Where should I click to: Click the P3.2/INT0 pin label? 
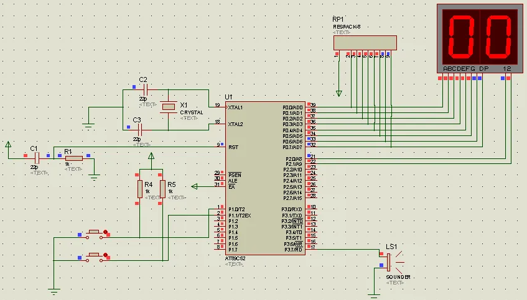click(x=292, y=221)
